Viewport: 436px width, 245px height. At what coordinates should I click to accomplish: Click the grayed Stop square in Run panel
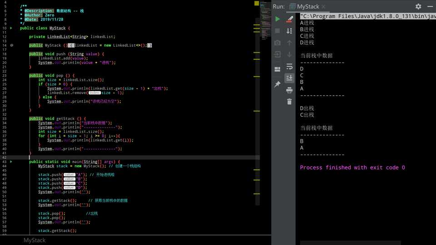(277, 31)
